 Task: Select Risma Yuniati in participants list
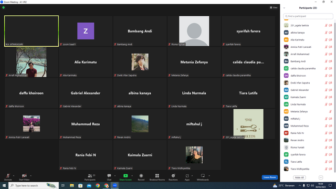coord(308,148)
